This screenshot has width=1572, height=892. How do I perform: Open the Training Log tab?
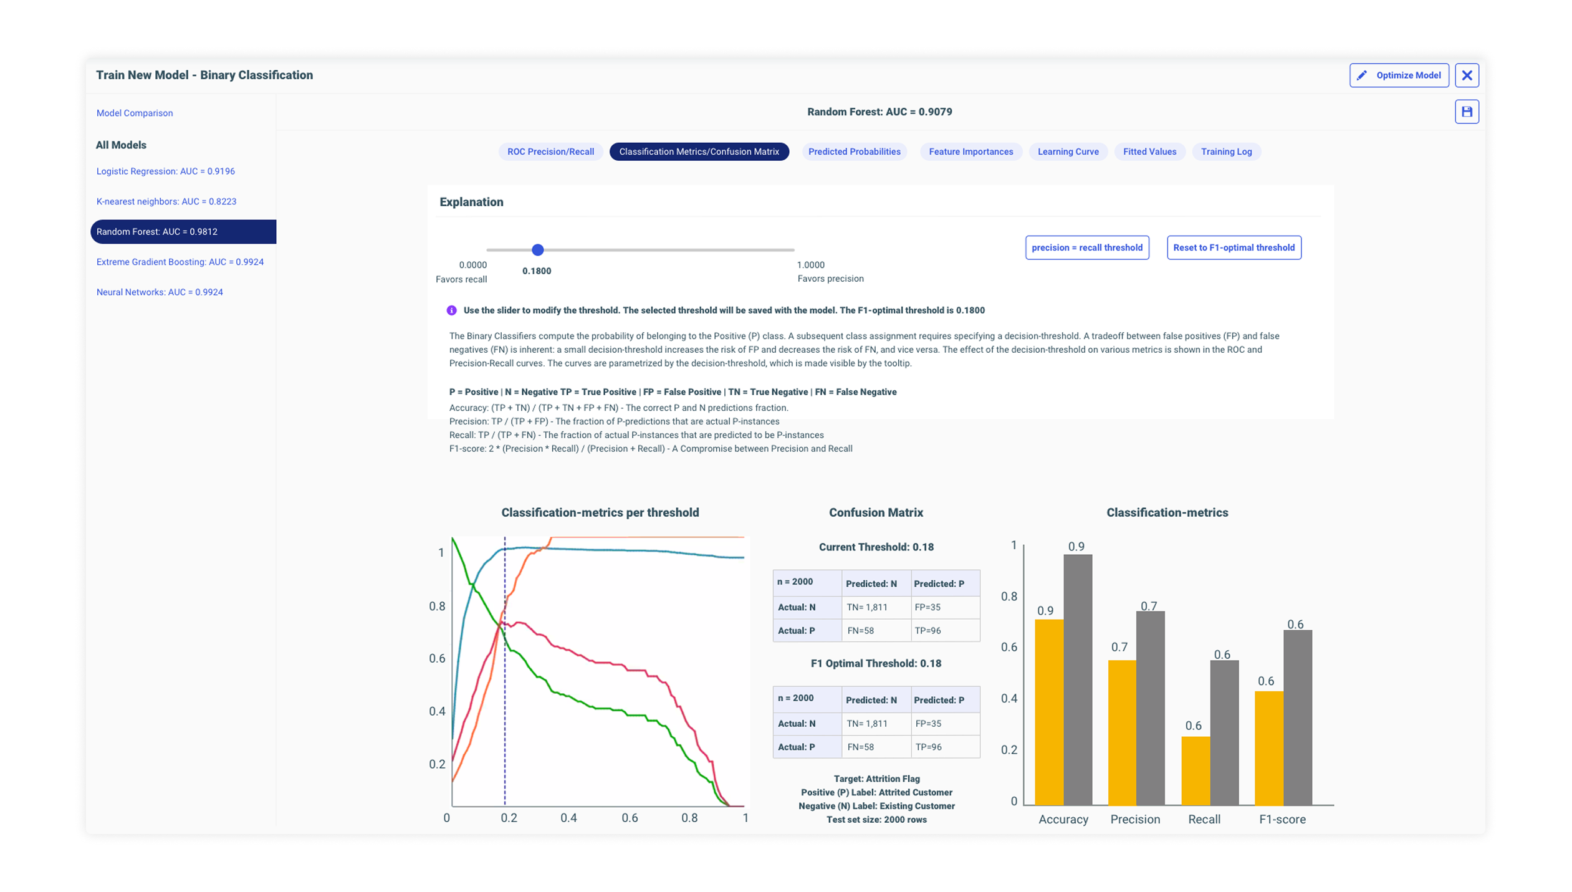point(1225,151)
